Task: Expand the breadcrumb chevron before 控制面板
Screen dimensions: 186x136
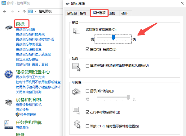Action: [x=35, y=11]
